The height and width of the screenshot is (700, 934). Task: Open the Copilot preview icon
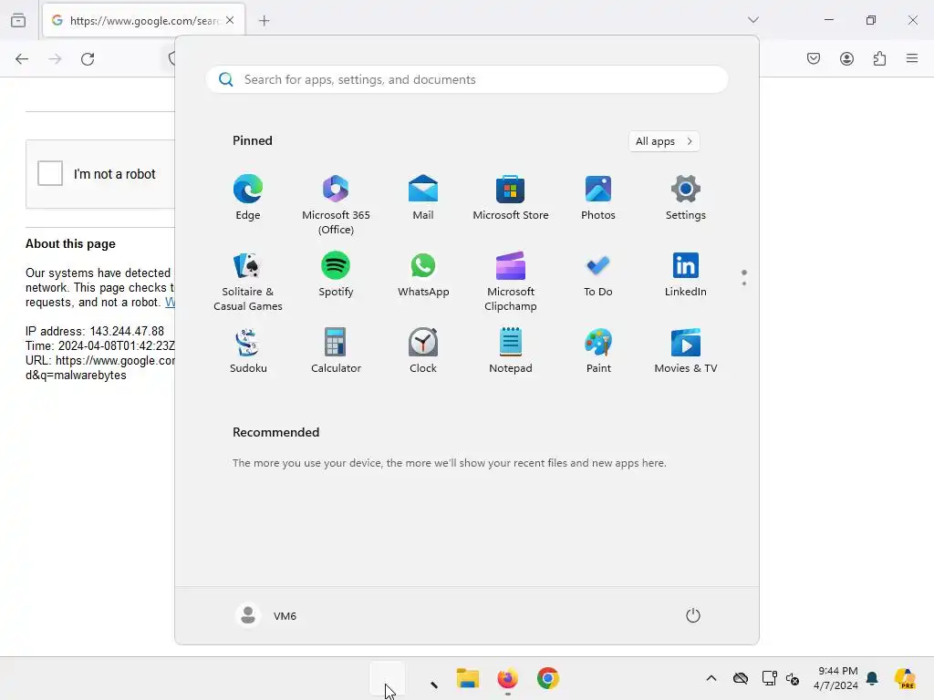click(x=905, y=678)
